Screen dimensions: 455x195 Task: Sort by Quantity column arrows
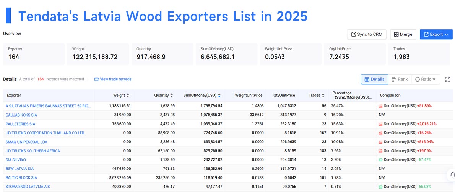(172, 95)
